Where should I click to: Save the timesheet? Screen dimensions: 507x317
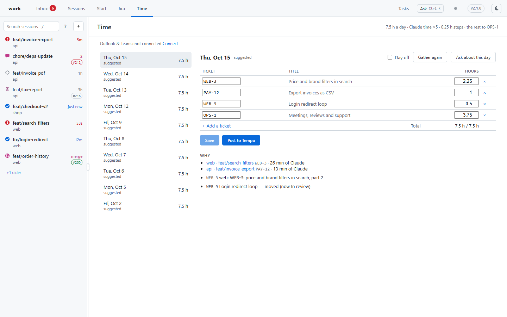pyautogui.click(x=209, y=140)
